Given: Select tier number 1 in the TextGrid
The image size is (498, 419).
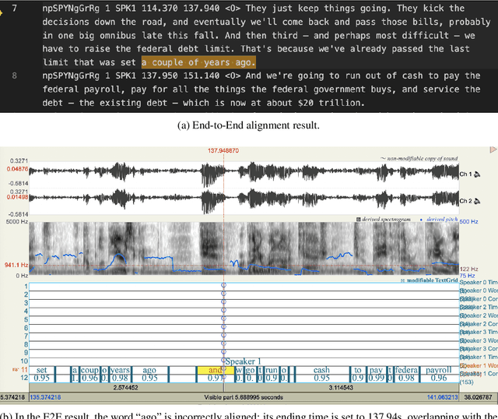Looking at the screenshot, I should tap(26, 286).
